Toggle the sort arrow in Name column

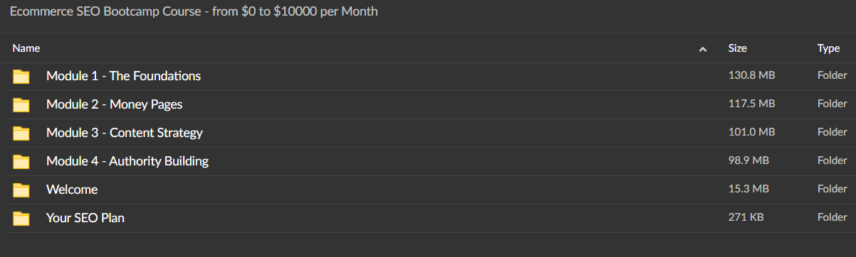[703, 49]
